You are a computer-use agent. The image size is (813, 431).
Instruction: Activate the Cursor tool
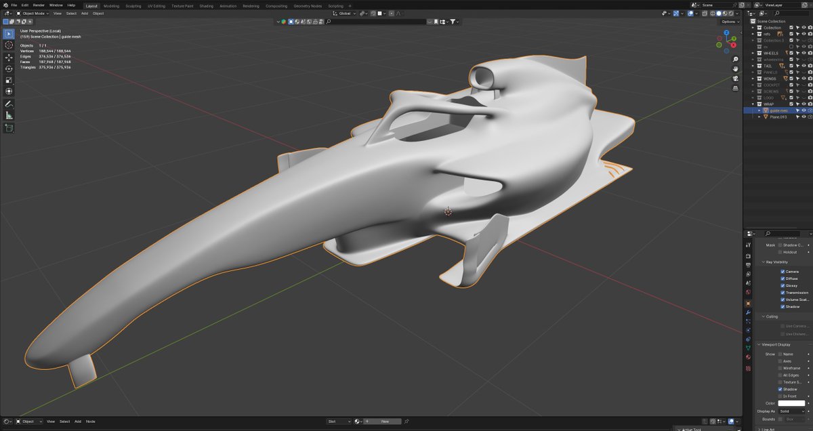[x=9, y=45]
